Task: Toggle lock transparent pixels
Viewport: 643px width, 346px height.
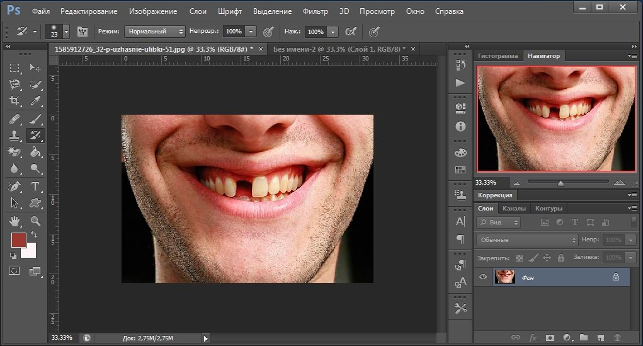Action: (519, 258)
